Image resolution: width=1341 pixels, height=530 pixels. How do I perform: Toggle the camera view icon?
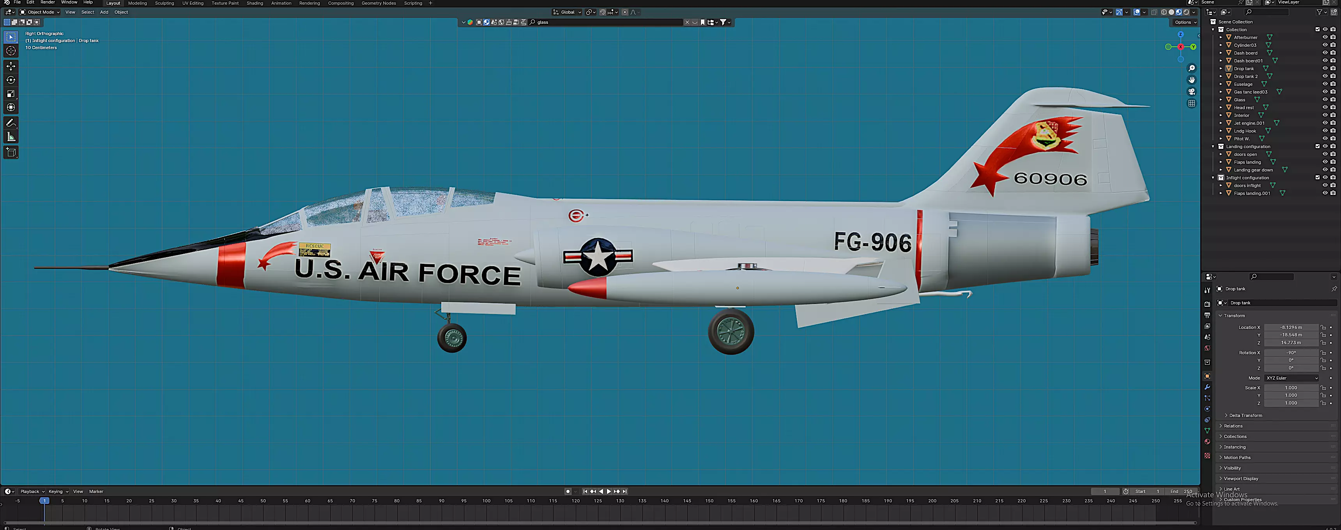[x=1192, y=92]
